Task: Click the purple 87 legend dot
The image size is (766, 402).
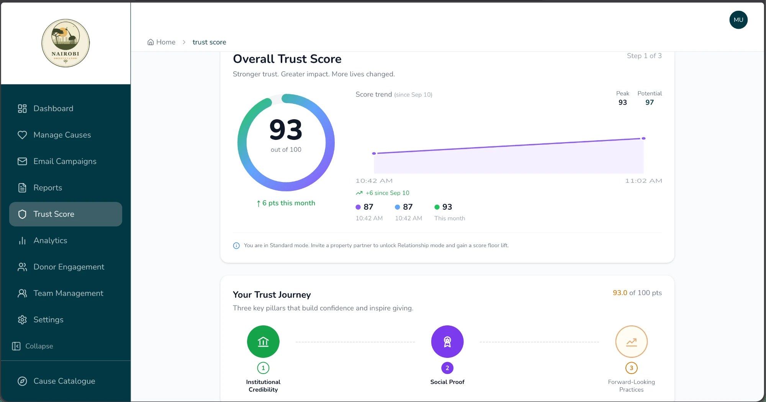Action: (x=358, y=207)
